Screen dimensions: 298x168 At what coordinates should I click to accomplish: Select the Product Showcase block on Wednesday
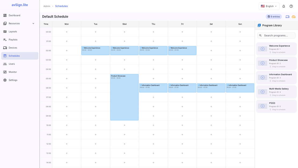pyautogui.click(x=124, y=97)
